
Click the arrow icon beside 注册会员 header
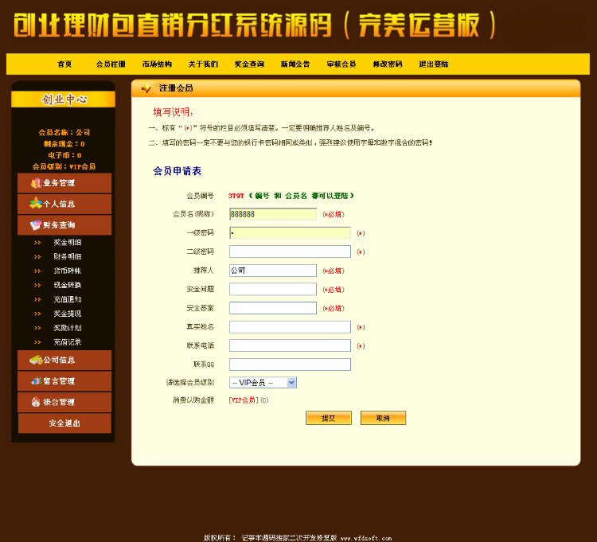tap(146, 88)
